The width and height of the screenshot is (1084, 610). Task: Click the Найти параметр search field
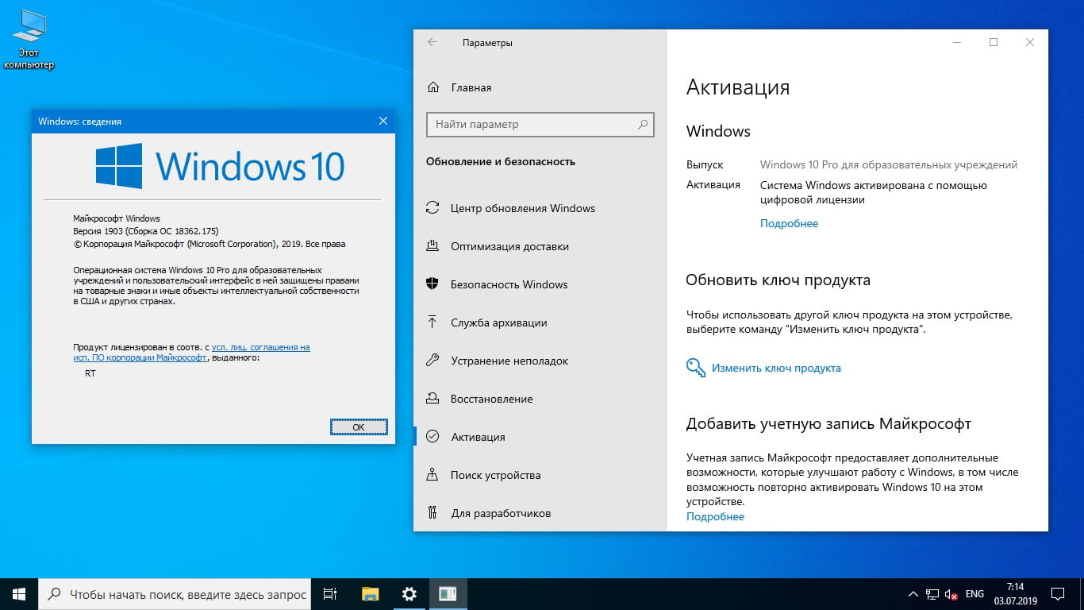532,125
